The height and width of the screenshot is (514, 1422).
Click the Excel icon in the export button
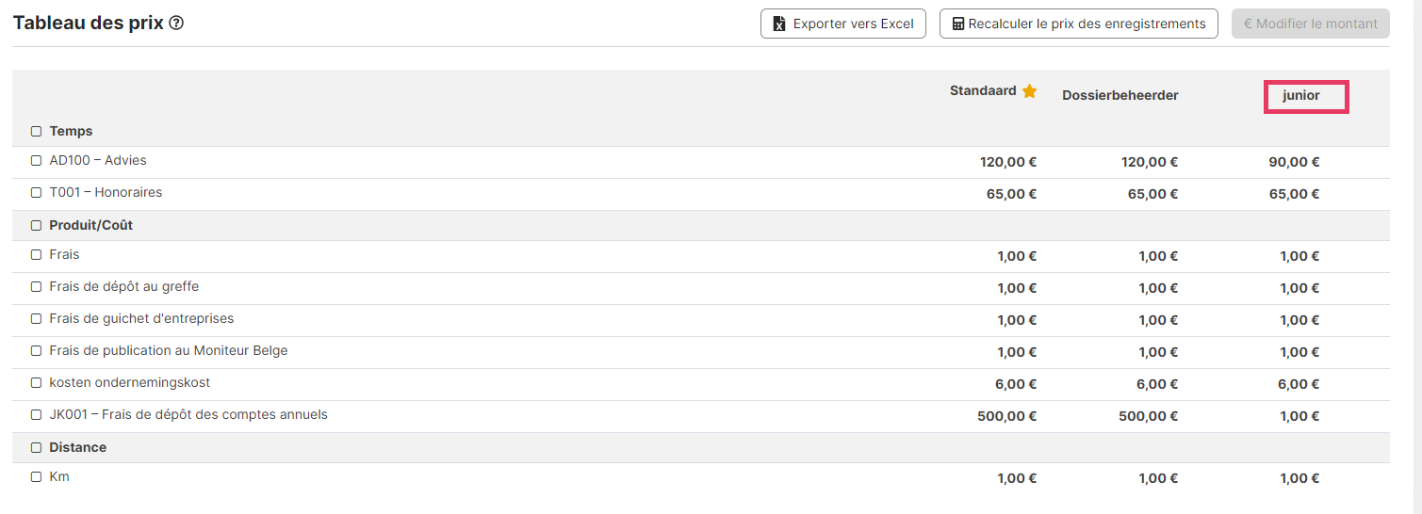pyautogui.click(x=779, y=24)
